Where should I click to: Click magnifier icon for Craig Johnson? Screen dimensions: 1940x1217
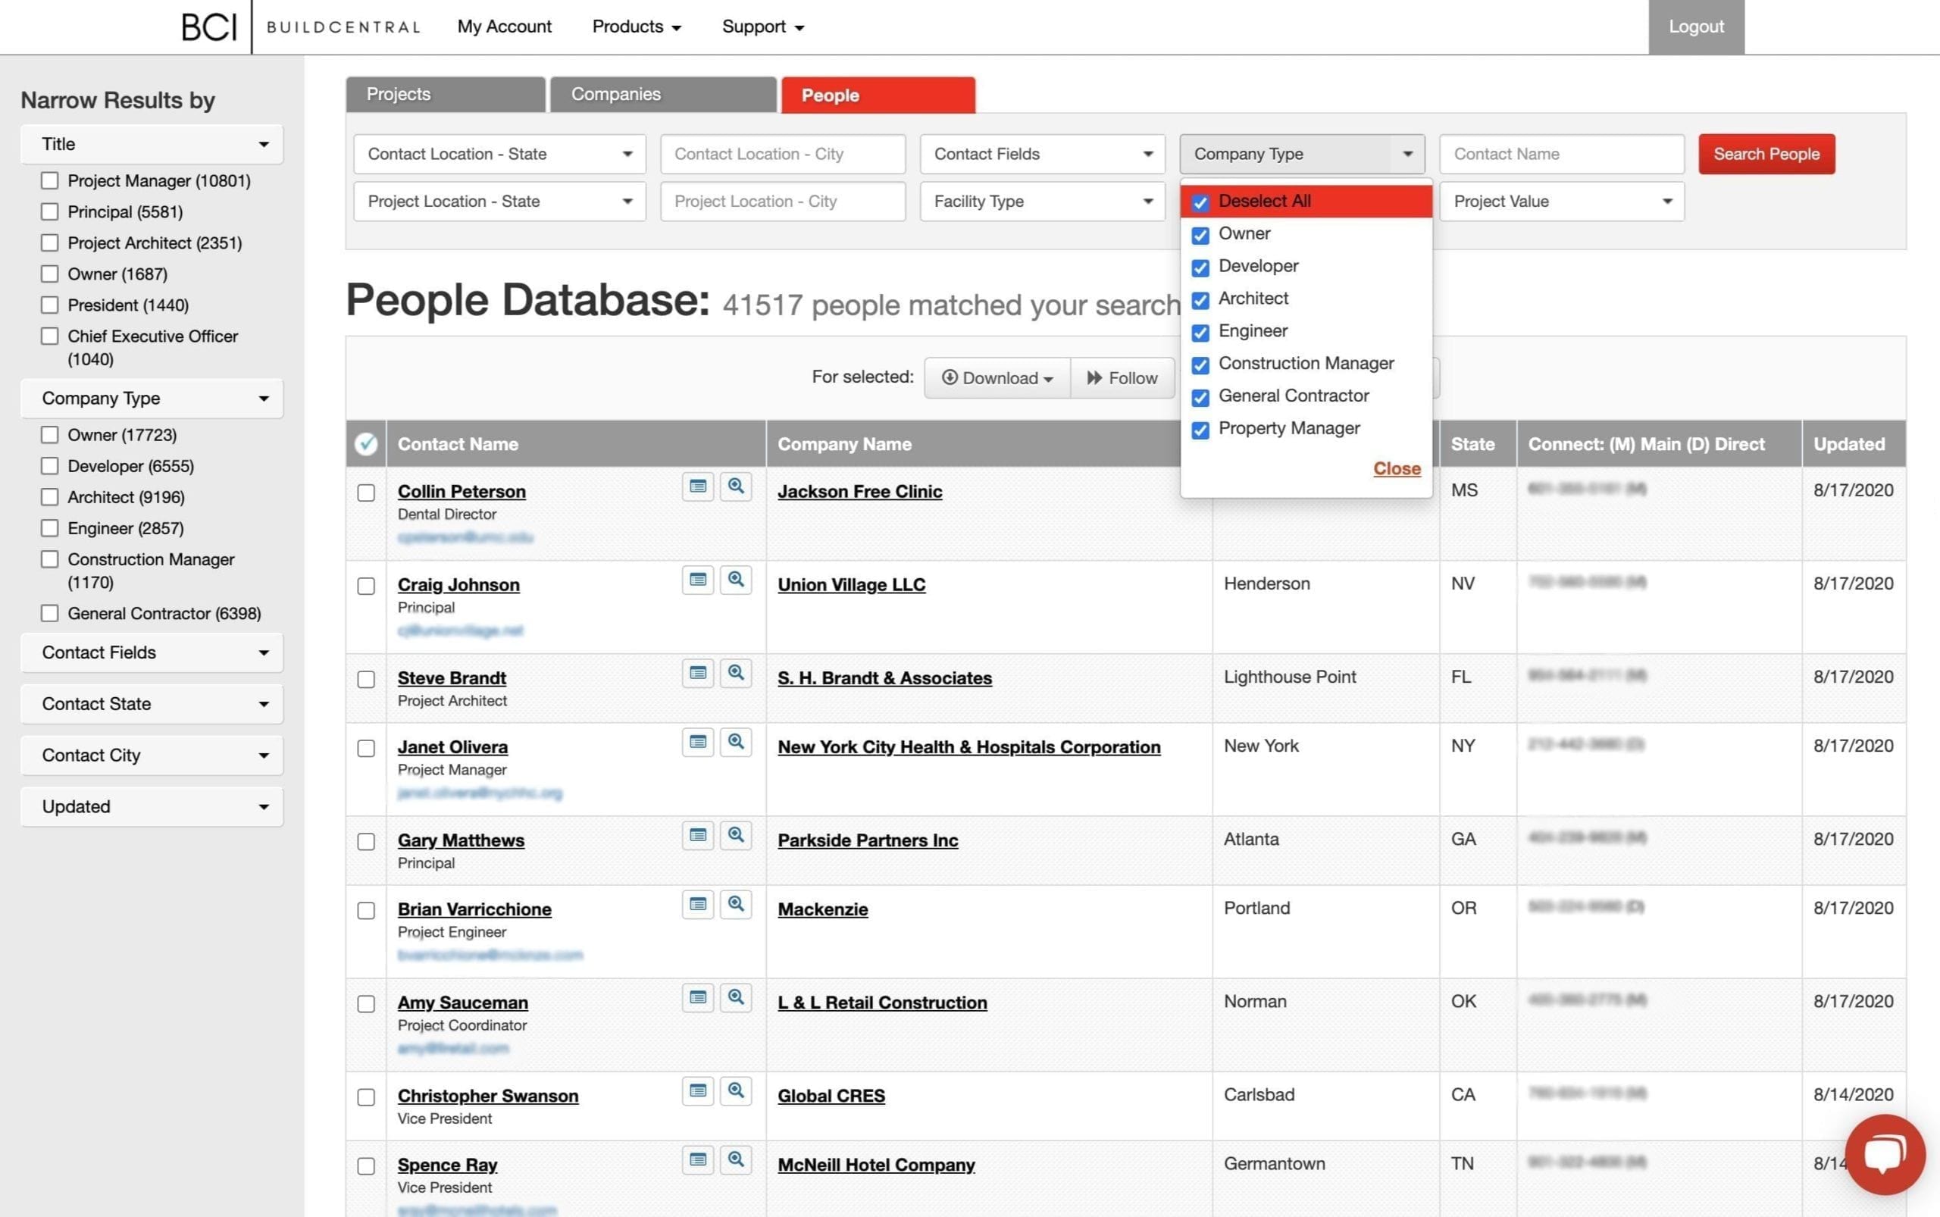(736, 580)
